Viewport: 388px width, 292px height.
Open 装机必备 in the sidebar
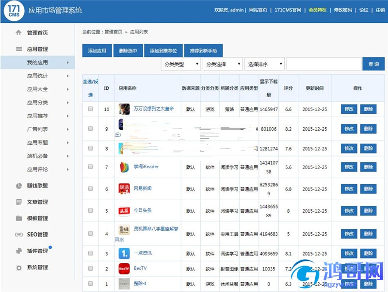pyautogui.click(x=37, y=156)
